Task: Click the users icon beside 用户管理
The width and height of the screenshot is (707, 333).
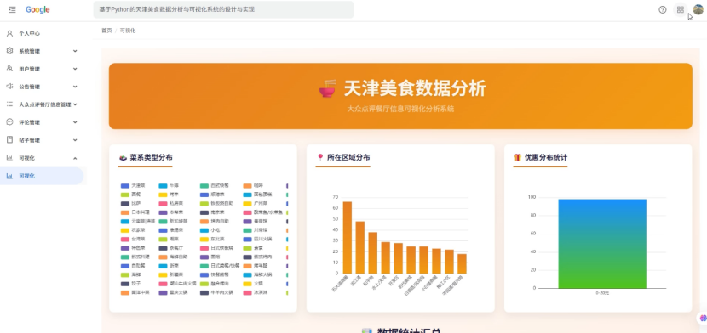Action: [x=9, y=69]
